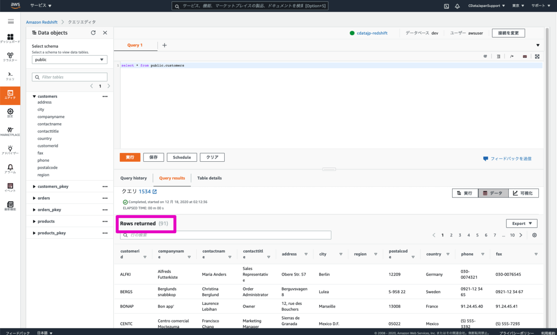Sort by the city column header
The width and height of the screenshot is (557, 335).
[330, 254]
